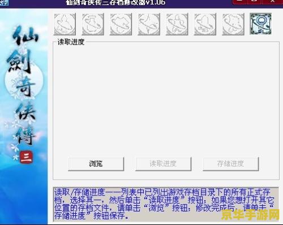Click the active blue save-progress icon in the top row

(260, 24)
